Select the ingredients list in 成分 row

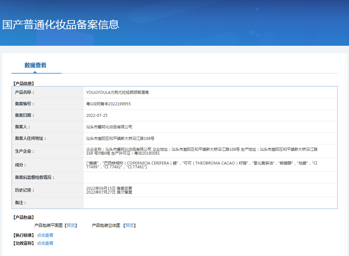pyautogui.click(x=202, y=165)
